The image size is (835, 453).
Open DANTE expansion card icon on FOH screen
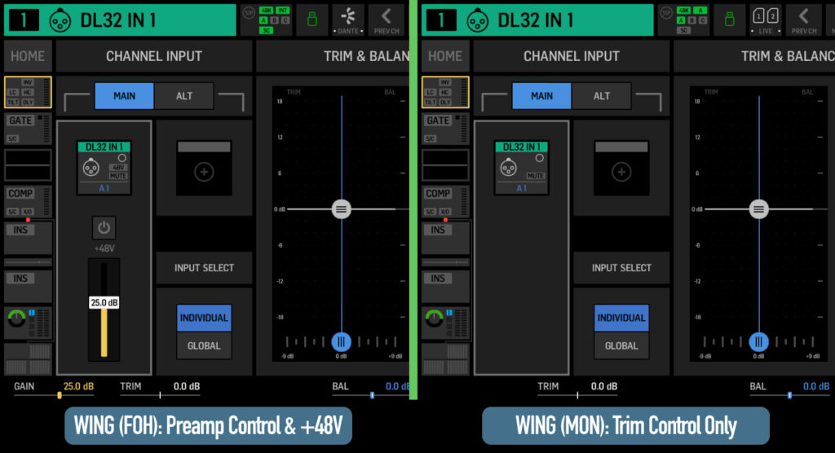pyautogui.click(x=347, y=20)
